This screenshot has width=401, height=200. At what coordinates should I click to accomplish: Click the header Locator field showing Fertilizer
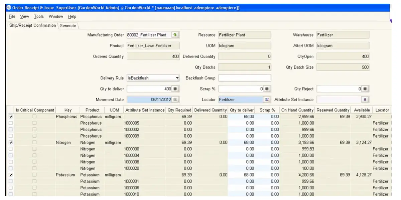point(241,100)
